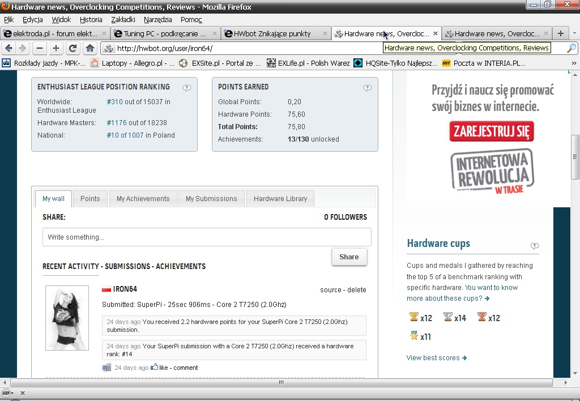Image resolution: width=580 pixels, height=401 pixels.
Task: Click the source link on the post
Action: point(331,290)
